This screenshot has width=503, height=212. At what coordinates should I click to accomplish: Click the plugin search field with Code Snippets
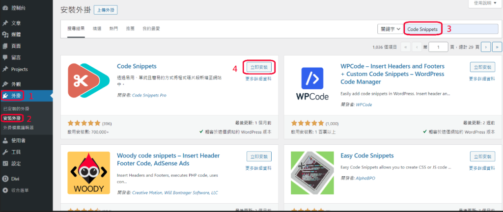click(451, 29)
